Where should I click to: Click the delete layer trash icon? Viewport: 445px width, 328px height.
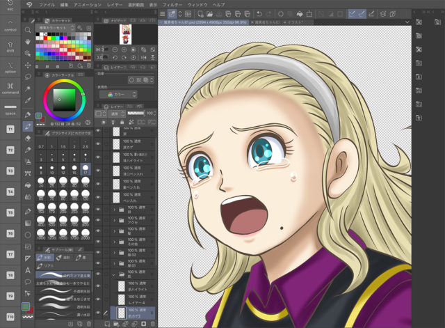tap(153, 324)
